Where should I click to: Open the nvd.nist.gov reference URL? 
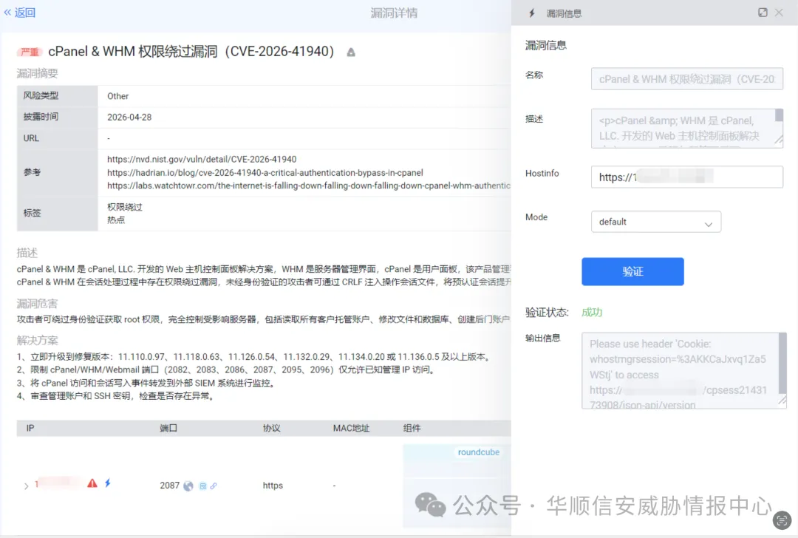pyautogui.click(x=202, y=160)
